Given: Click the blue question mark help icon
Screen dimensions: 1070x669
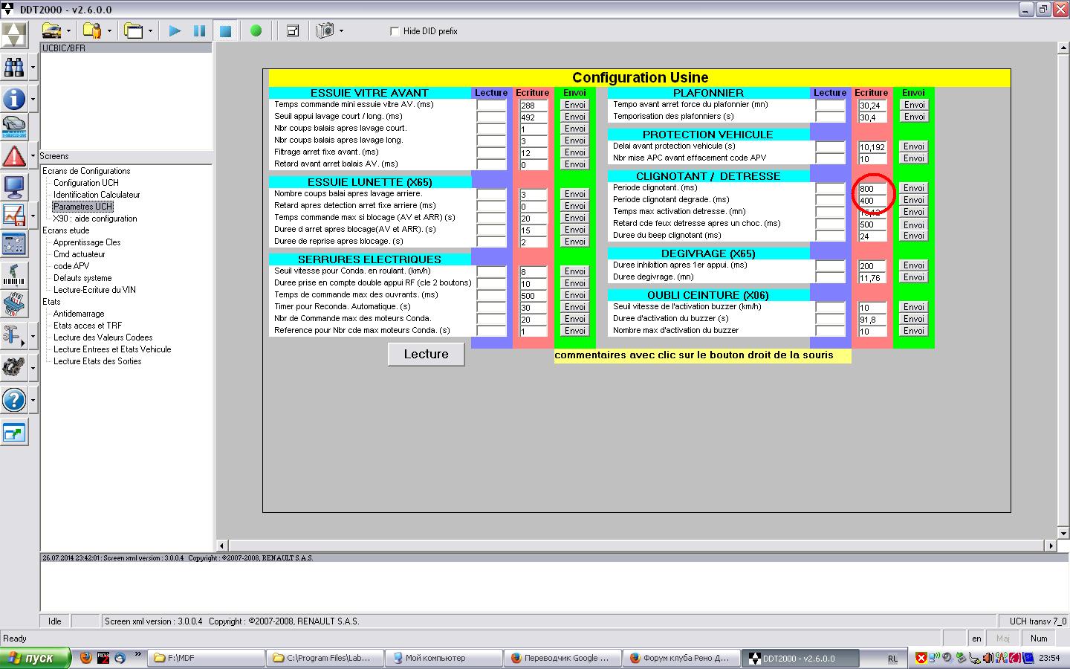Looking at the screenshot, I should pyautogui.click(x=14, y=400).
